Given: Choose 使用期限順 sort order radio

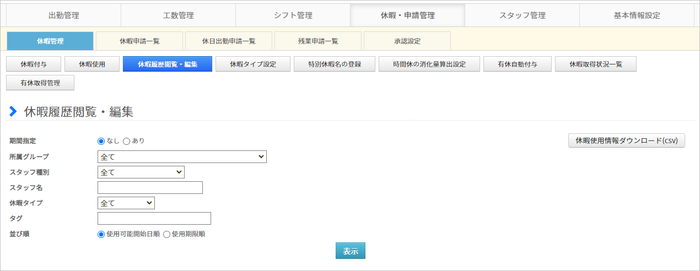Looking at the screenshot, I should (166, 234).
